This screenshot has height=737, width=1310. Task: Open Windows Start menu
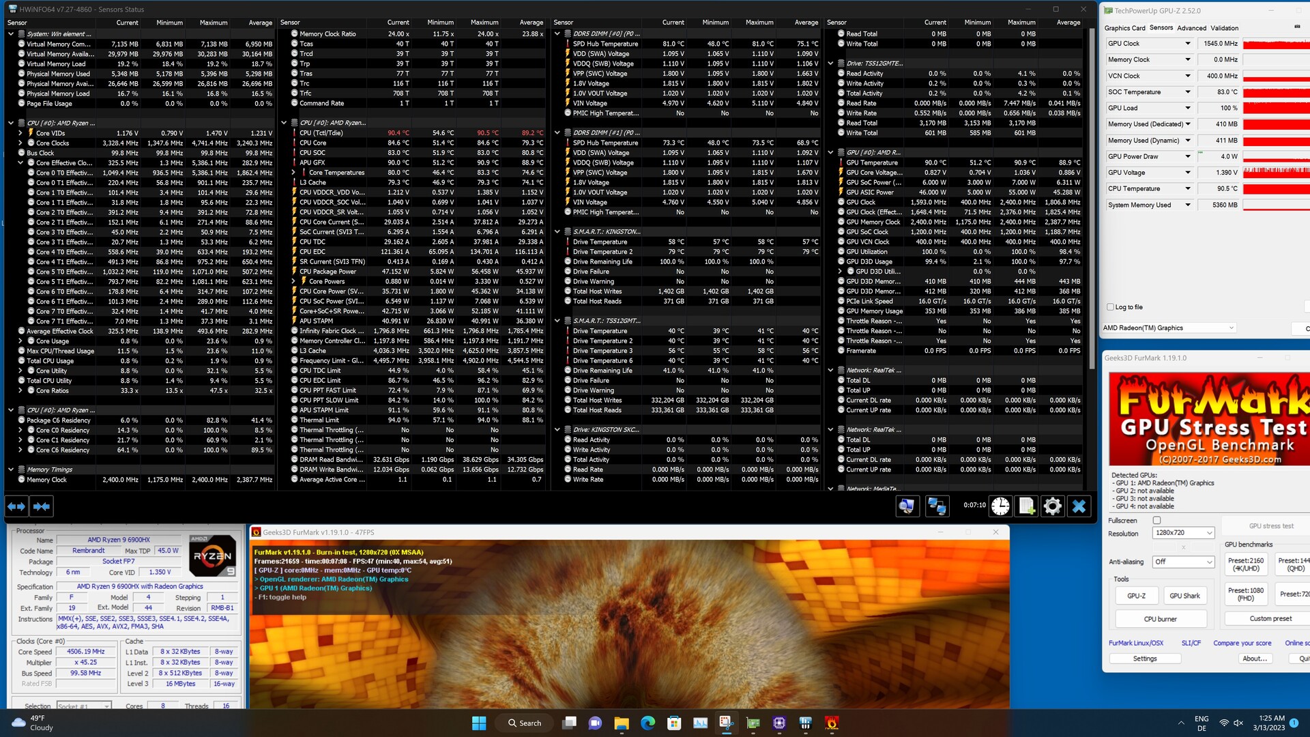479,723
